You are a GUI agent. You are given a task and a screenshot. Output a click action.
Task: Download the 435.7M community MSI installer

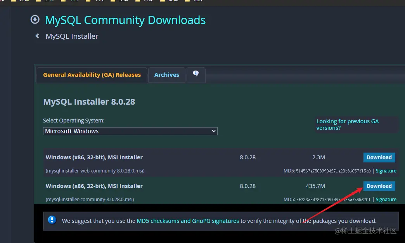pos(379,186)
